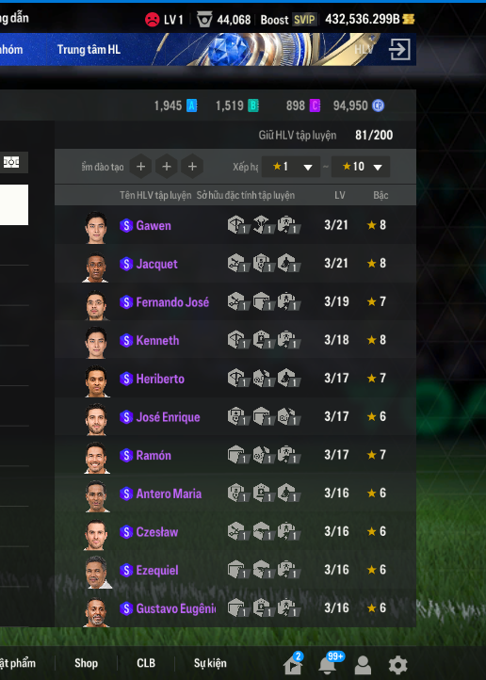This screenshot has width=486, height=680.
Task: Sort by the LV column header
Action: tap(339, 195)
